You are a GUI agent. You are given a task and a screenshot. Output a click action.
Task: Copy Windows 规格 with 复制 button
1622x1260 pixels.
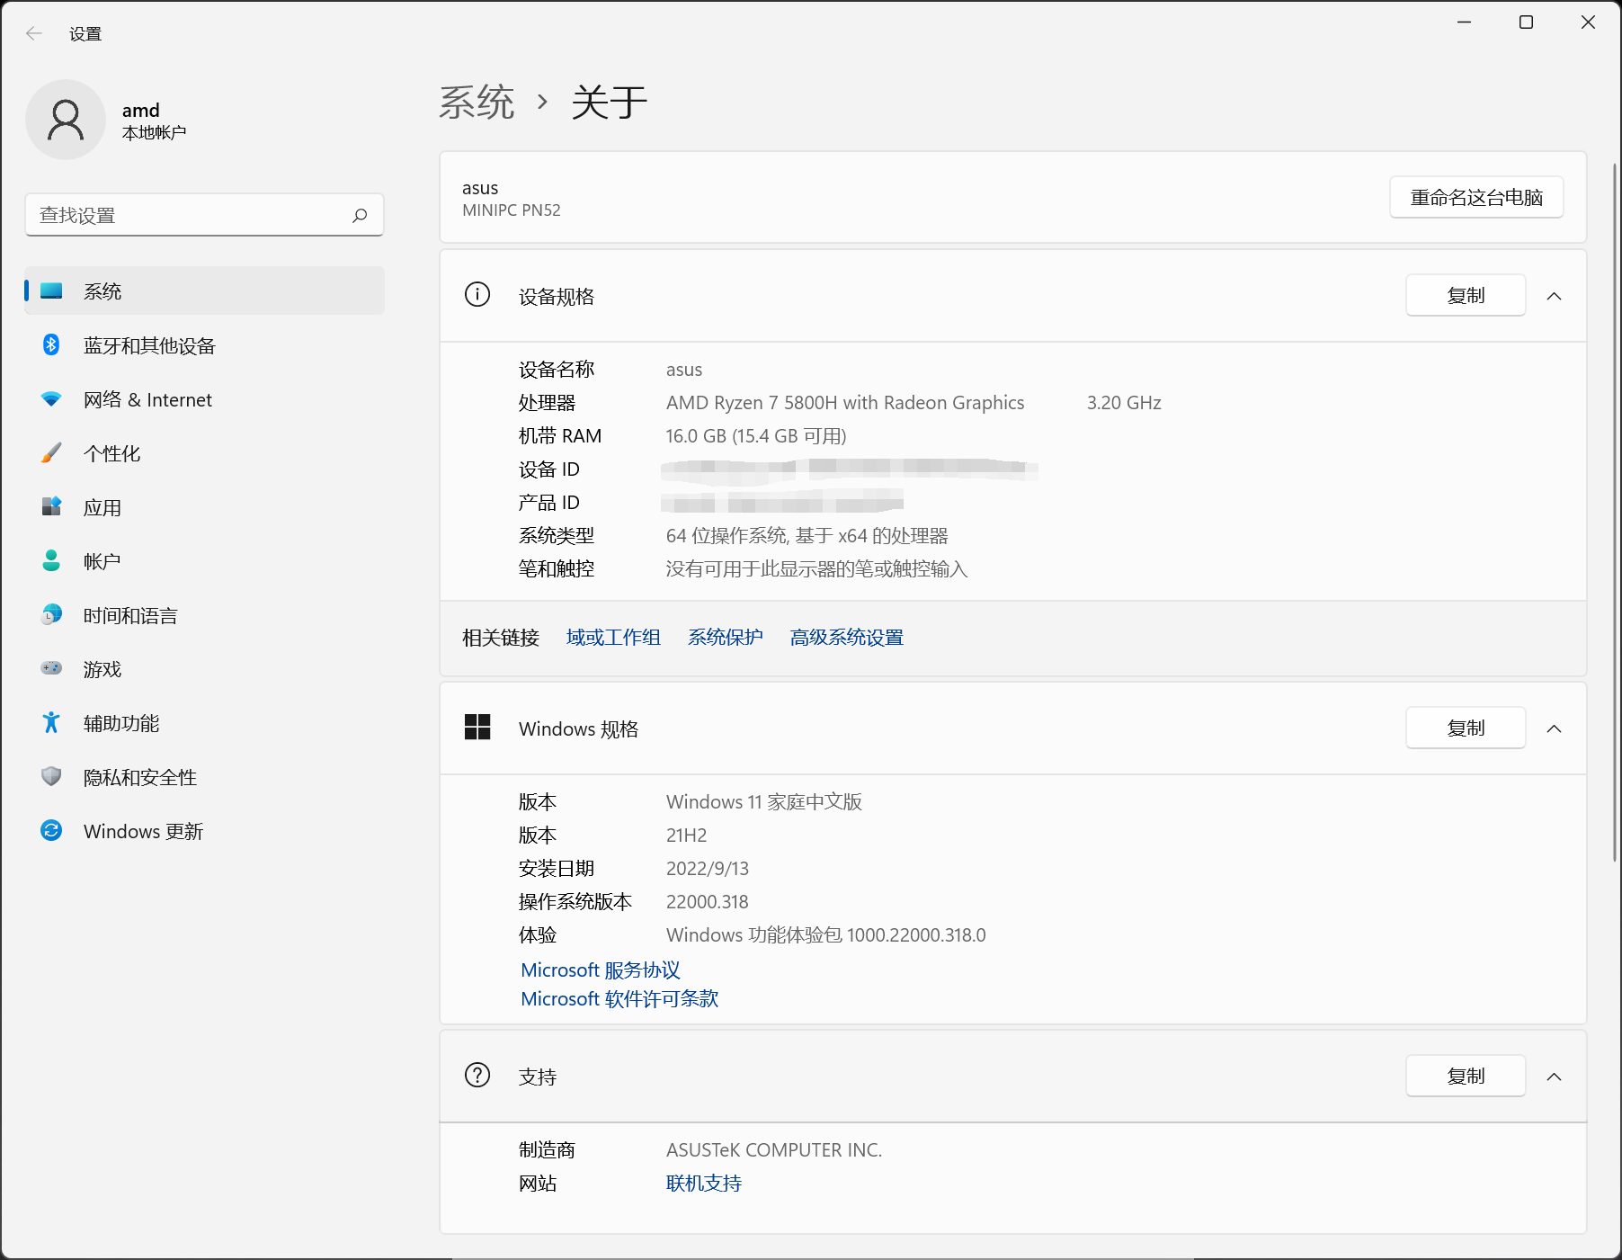tap(1466, 728)
